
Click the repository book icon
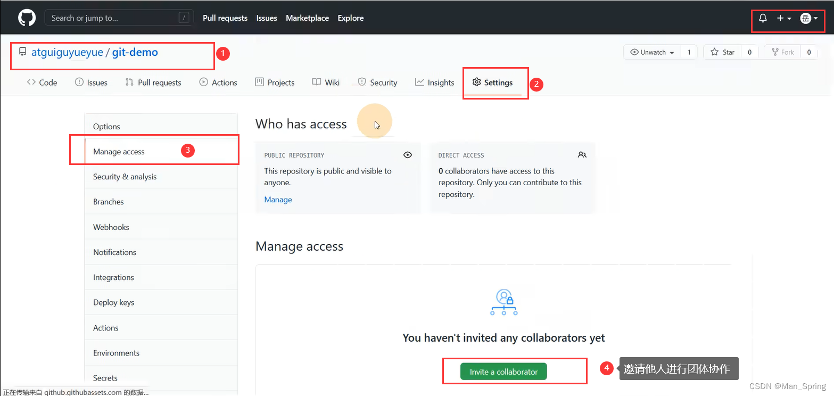pos(22,52)
